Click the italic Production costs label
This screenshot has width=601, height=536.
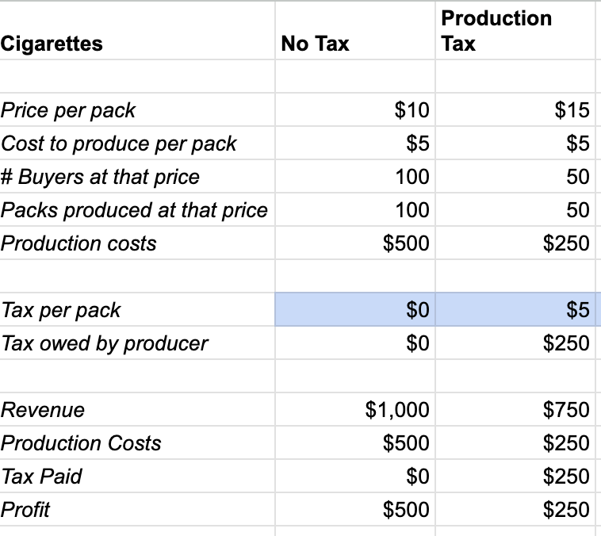78,243
